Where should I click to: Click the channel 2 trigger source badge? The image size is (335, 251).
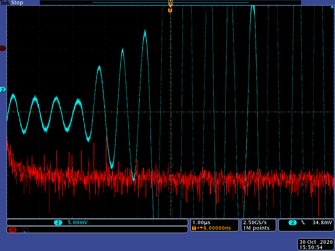pos(292,223)
